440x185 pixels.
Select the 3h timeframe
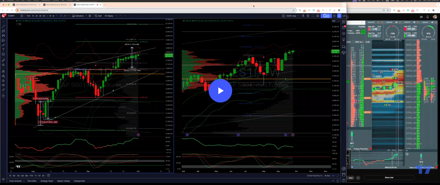40,16
